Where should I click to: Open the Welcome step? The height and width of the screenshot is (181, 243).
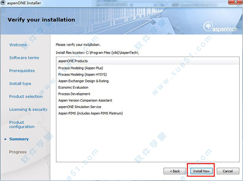click(18, 45)
